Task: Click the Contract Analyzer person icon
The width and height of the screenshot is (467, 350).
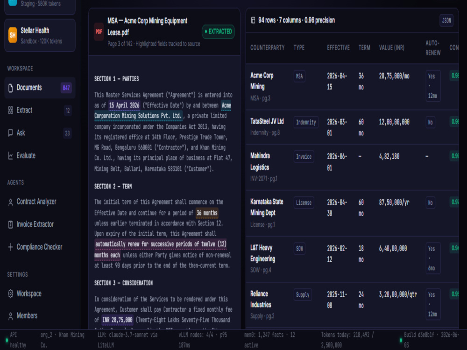Action: (x=10, y=202)
